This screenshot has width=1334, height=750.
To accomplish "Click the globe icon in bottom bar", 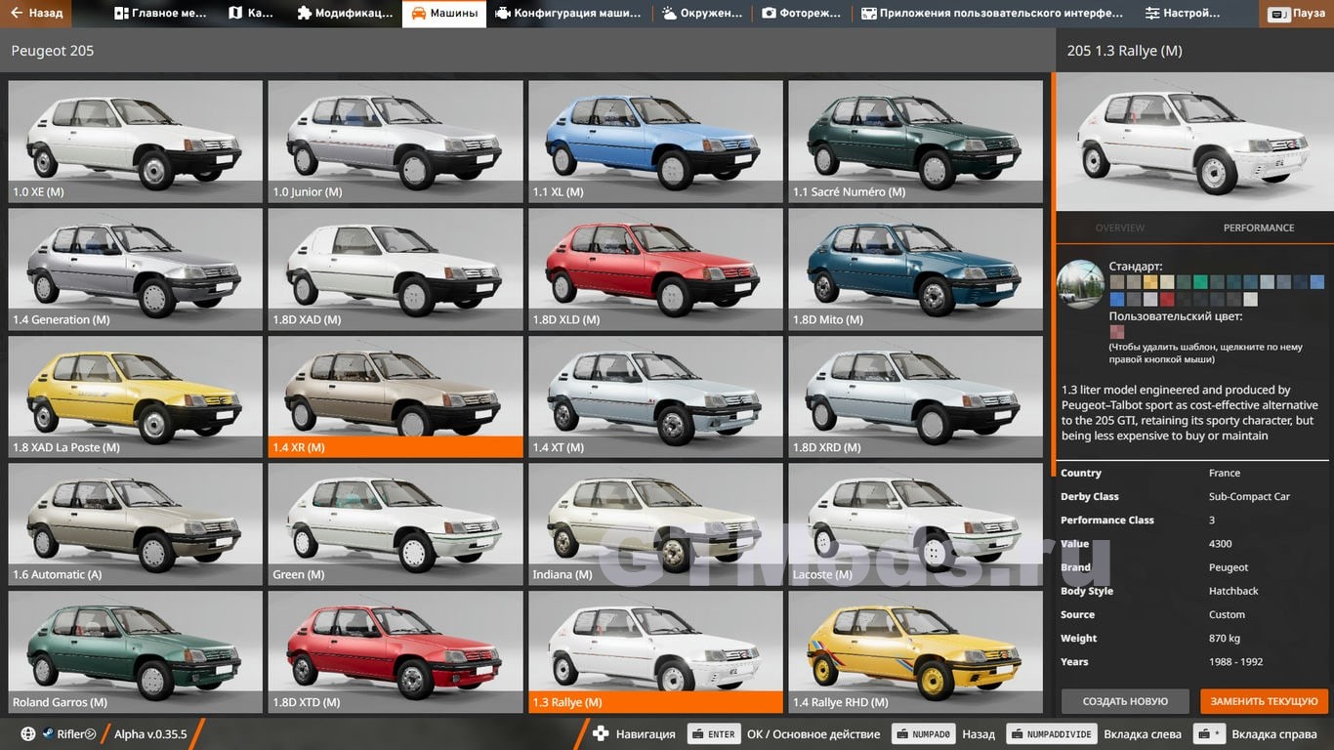I will [28, 734].
